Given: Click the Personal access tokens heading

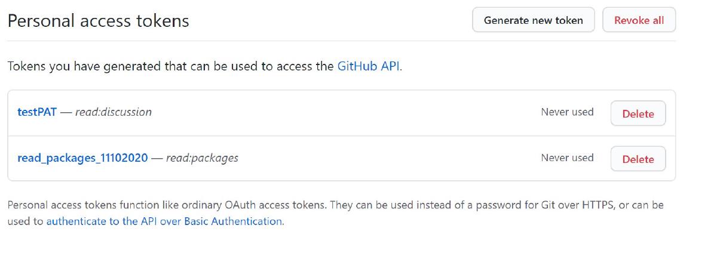Looking at the screenshot, I should click(98, 21).
